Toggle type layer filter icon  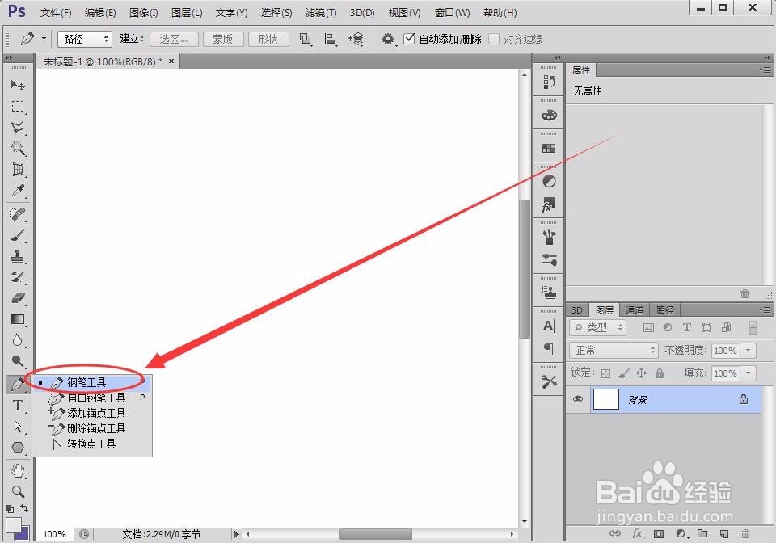(x=686, y=327)
